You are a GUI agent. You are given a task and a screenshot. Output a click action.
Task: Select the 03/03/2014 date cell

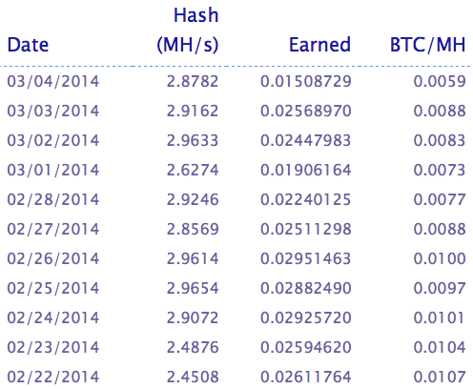(x=53, y=111)
